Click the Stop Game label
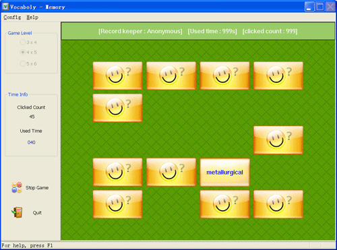The image size is (337, 250). click(37, 188)
